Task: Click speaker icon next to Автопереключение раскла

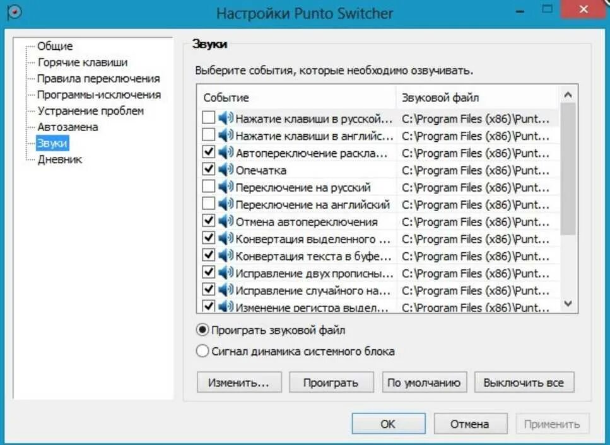Action: [x=226, y=152]
